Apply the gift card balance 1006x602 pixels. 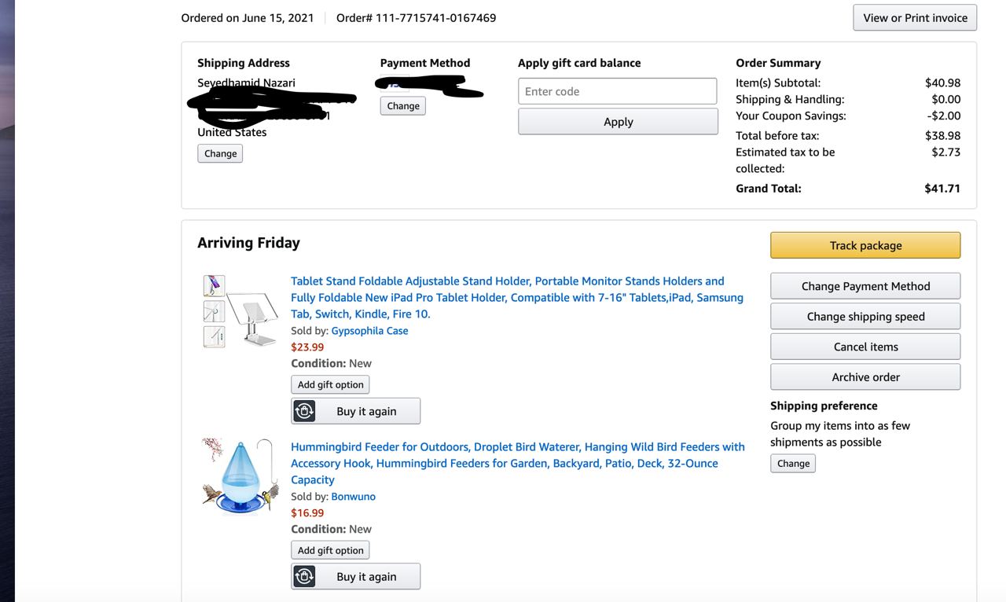pos(618,122)
